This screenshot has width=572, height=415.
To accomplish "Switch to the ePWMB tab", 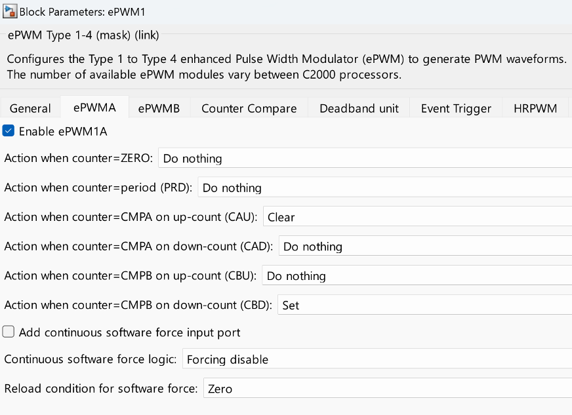I will (x=159, y=108).
